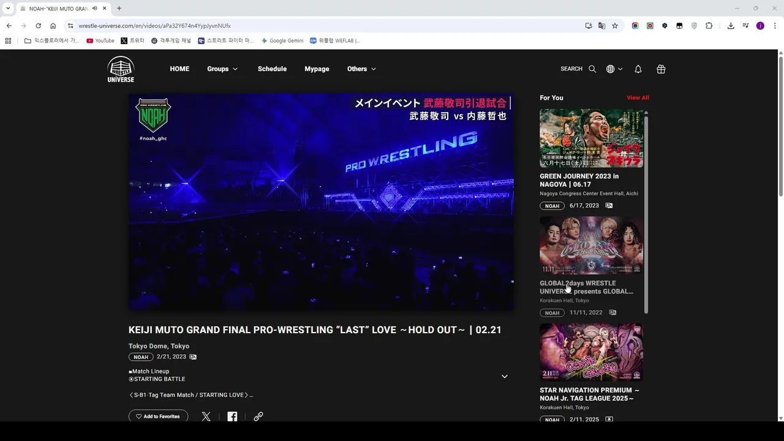Click the subtitle icon beside 2/21, 2023
Screen dimensions: 784x441
[x=193, y=357]
